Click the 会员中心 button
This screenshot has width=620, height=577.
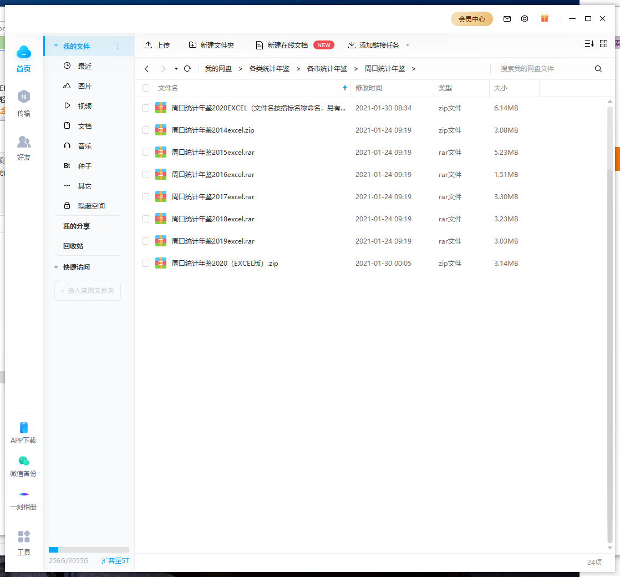pyautogui.click(x=471, y=19)
